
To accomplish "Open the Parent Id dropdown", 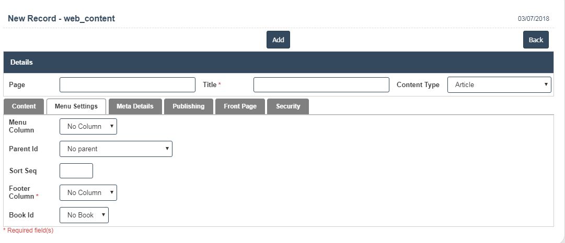I will [116, 149].
